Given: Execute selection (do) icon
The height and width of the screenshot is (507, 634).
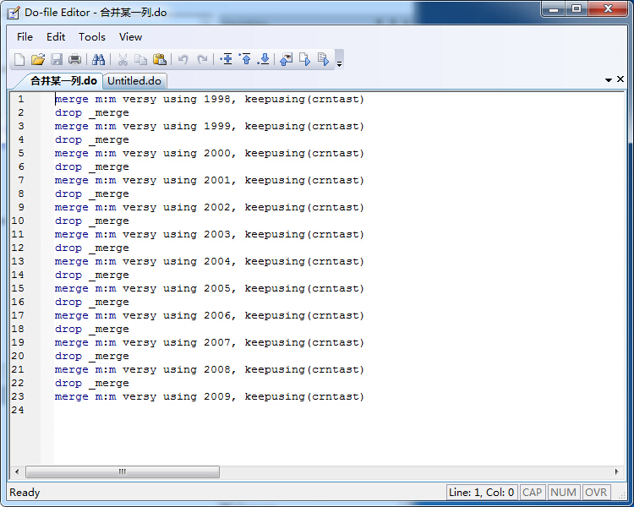Looking at the screenshot, I should (x=305, y=59).
